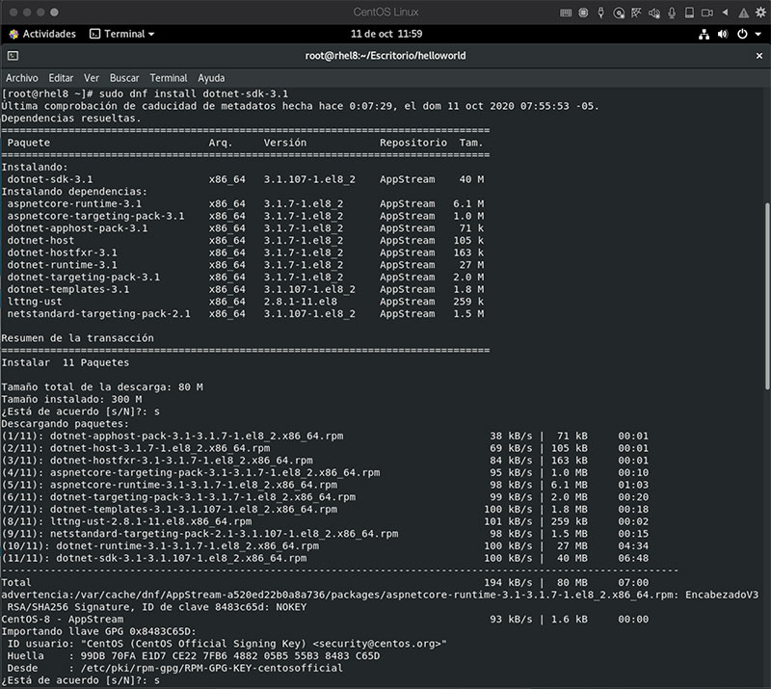Viewport: 771px width, 689px height.
Task: Click the VM camera icon
Action: coord(707,13)
